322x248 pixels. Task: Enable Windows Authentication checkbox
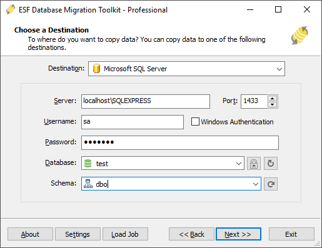click(195, 122)
